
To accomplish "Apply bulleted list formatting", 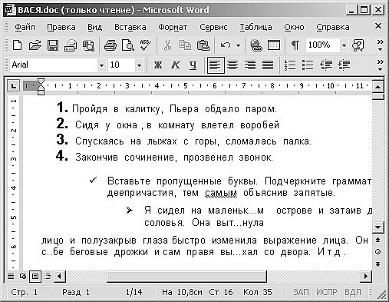I will point(308,65).
